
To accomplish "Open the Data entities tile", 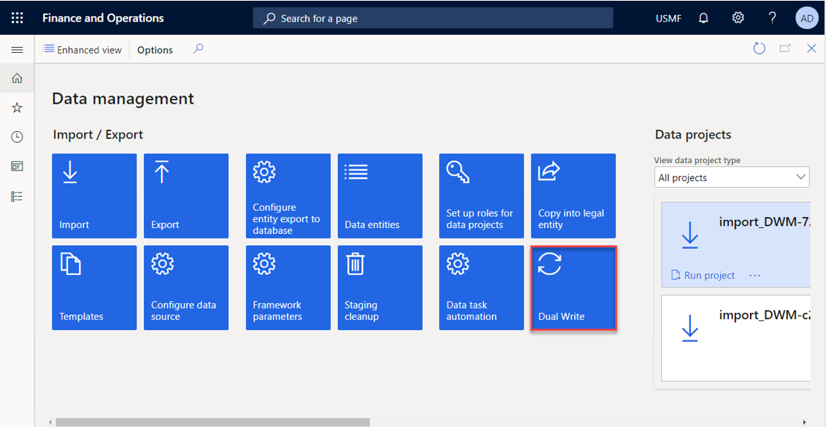I will (x=379, y=196).
